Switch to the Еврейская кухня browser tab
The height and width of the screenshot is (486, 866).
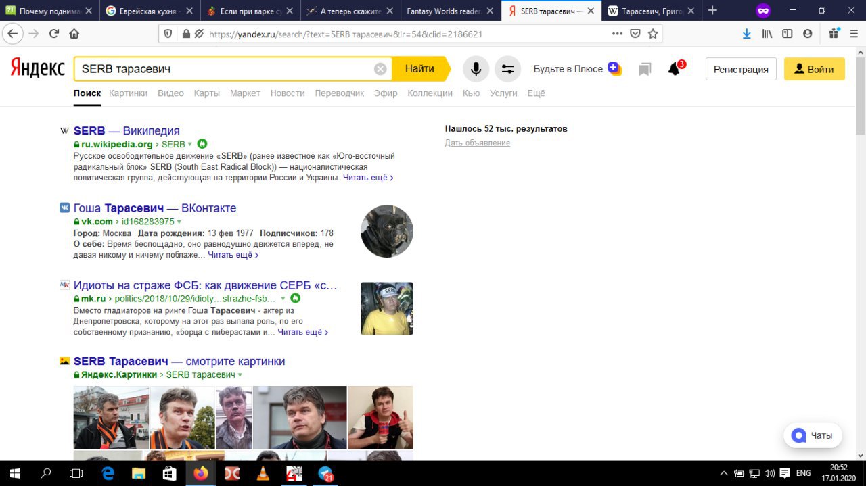pyautogui.click(x=150, y=11)
